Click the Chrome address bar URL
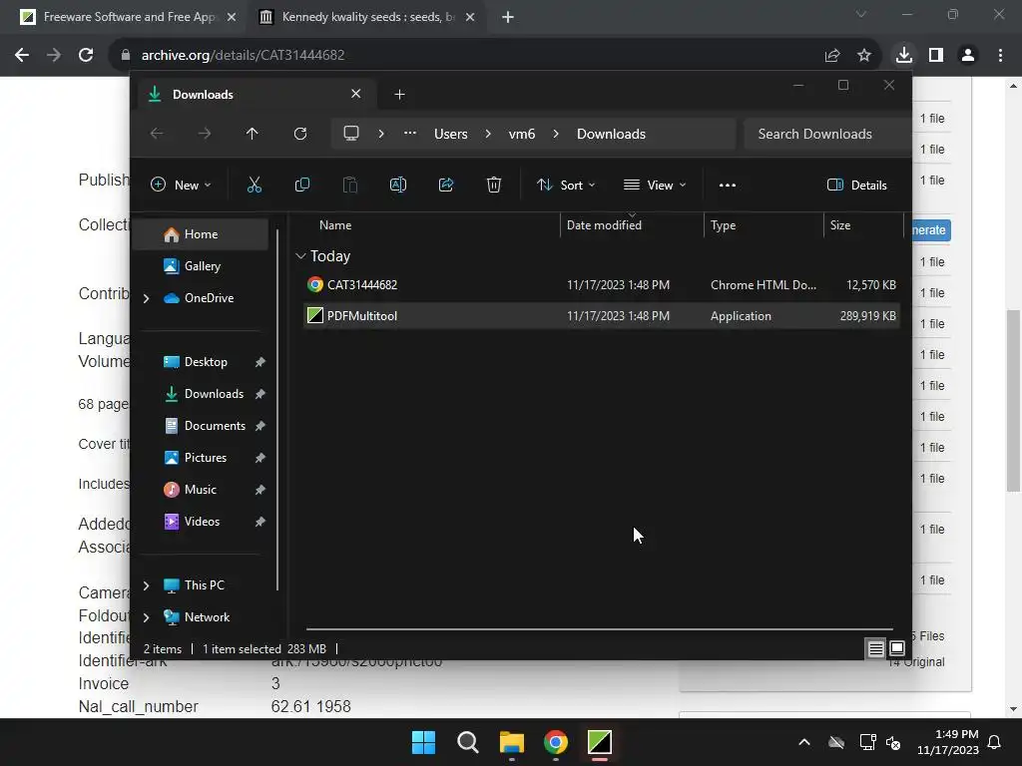The image size is (1022, 766). [244, 55]
